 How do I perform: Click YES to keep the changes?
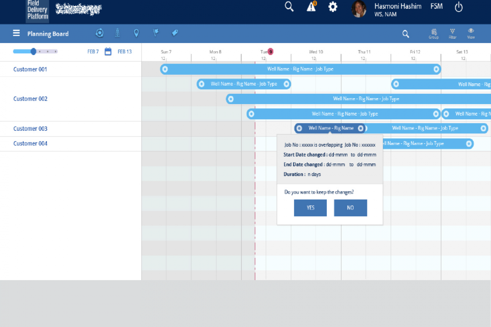tap(310, 208)
